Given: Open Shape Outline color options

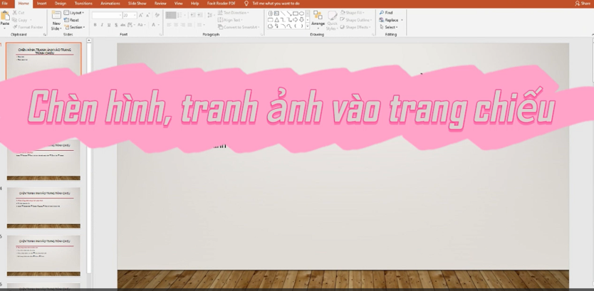Looking at the screenshot, I should click(356, 20).
